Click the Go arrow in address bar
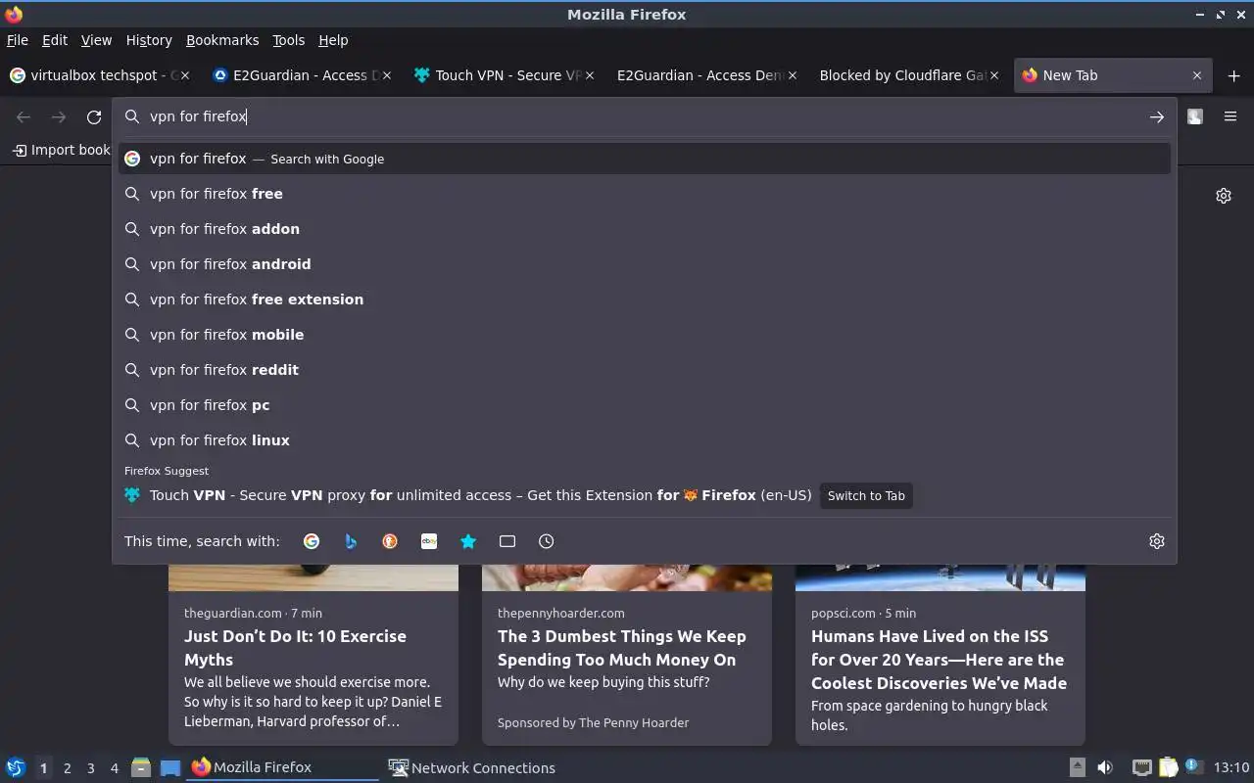Image resolution: width=1254 pixels, height=783 pixels. pos(1157,116)
